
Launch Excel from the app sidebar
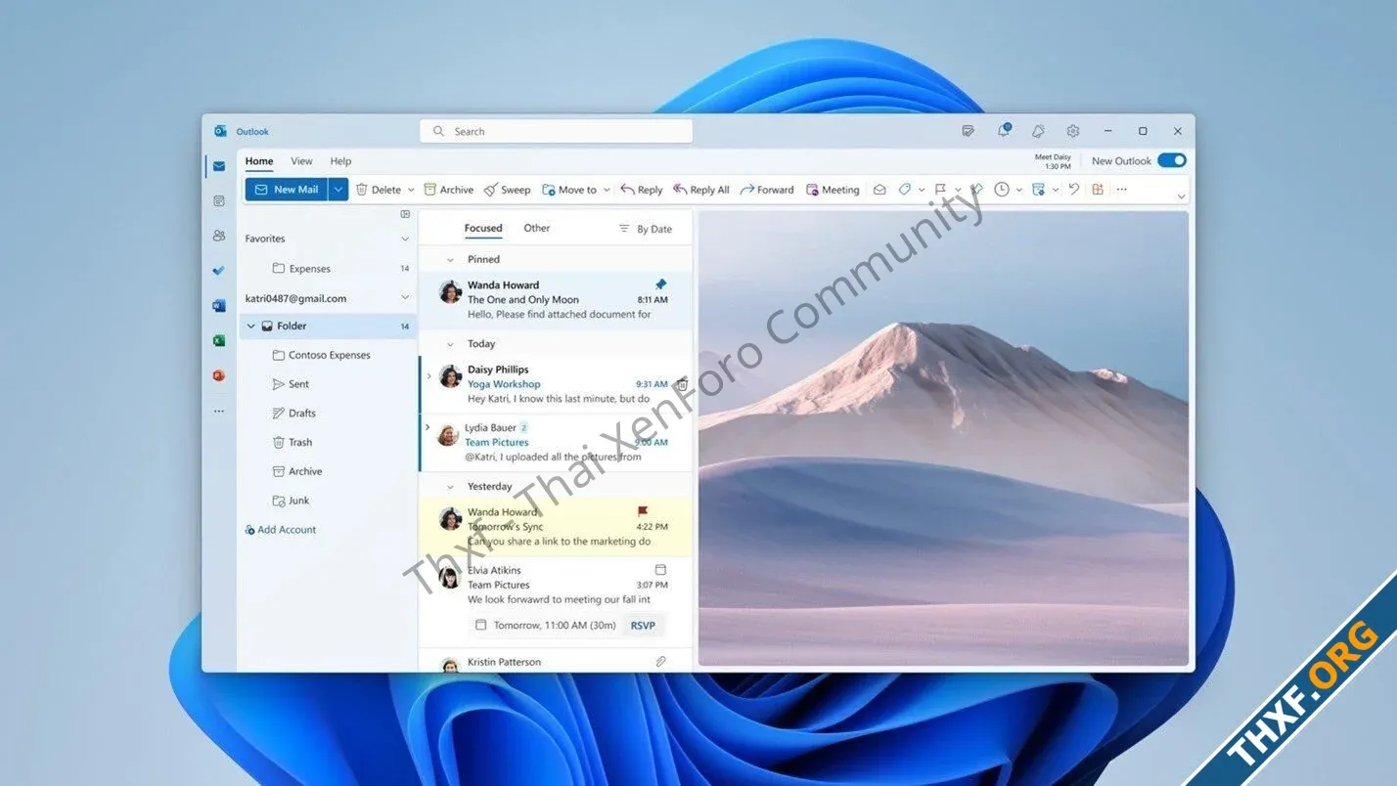coord(219,340)
